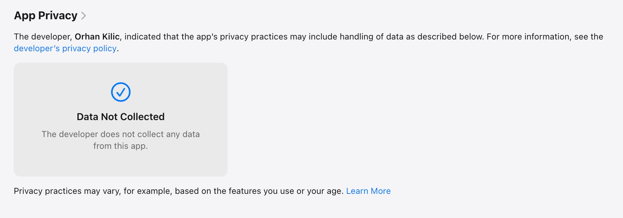The image size is (623, 218).
Task: Click the word 'Privacy' in the heading
Action: pos(58,16)
